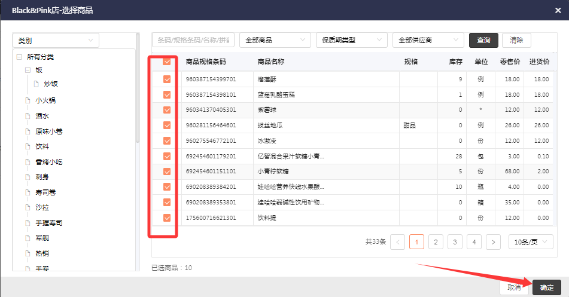
Task: Collapse the 所有分类 tree root
Action: [19, 57]
